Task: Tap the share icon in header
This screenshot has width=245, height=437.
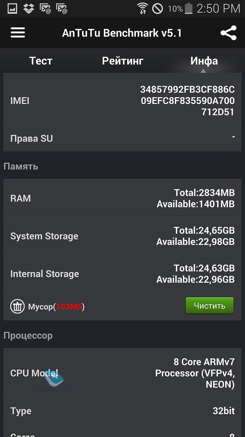Action: [x=228, y=33]
